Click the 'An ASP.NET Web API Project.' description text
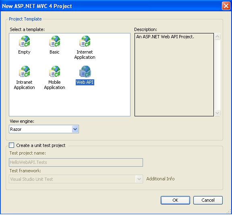 [x=165, y=37]
